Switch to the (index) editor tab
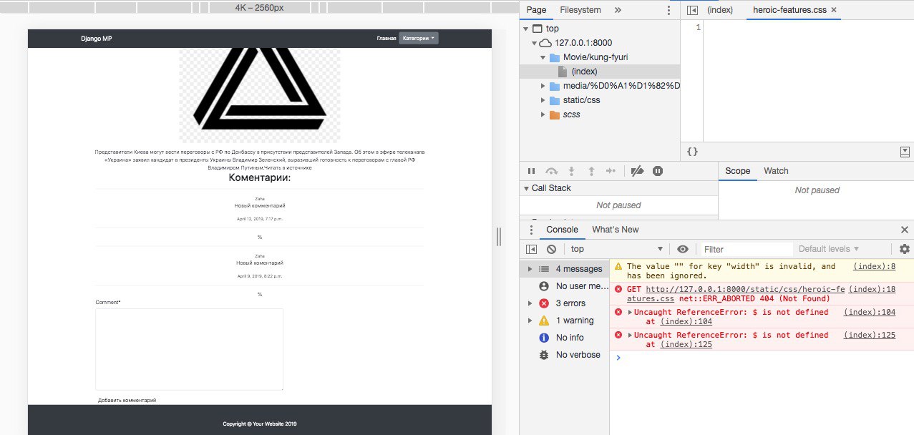Image resolution: width=914 pixels, height=435 pixels. coord(720,10)
